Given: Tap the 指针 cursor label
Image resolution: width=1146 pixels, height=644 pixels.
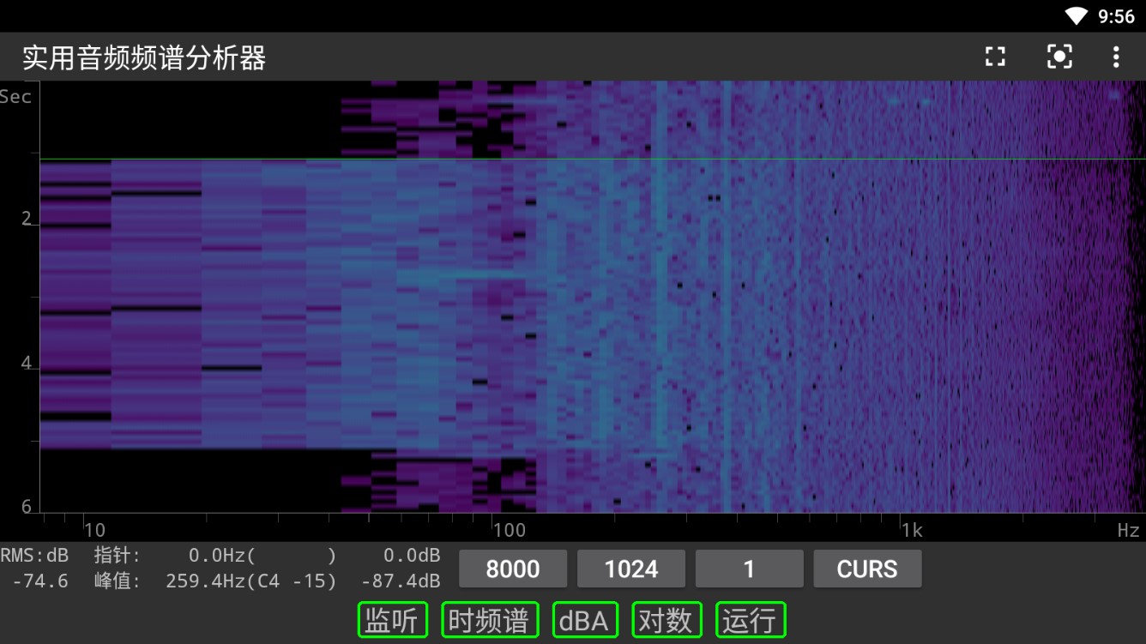Looking at the screenshot, I should click(x=117, y=556).
